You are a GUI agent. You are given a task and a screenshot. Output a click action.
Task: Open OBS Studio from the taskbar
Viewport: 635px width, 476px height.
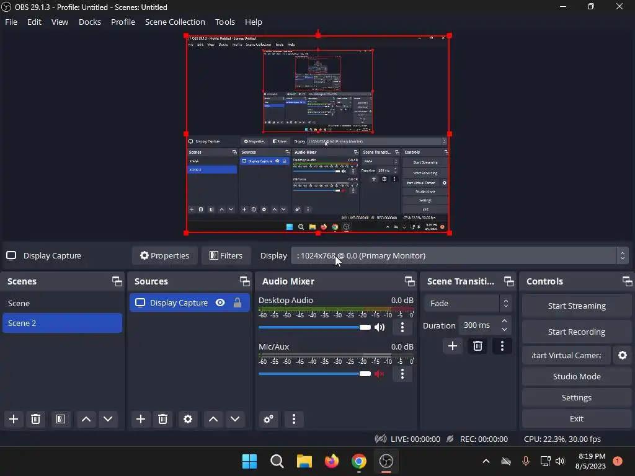(386, 461)
